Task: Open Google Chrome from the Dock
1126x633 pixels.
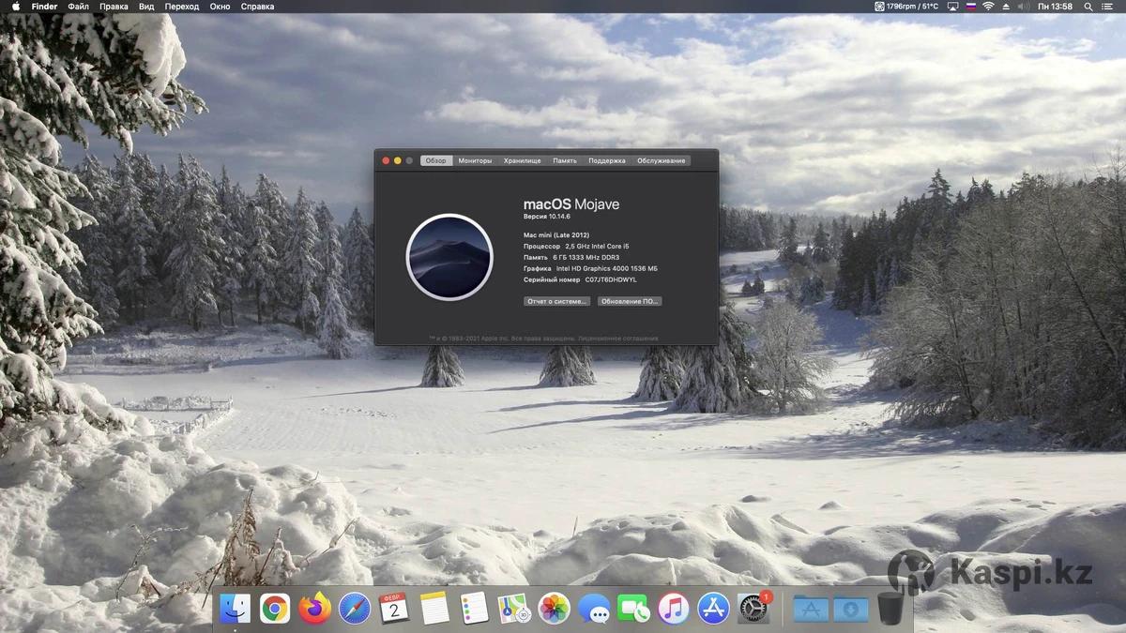Action: point(275,609)
